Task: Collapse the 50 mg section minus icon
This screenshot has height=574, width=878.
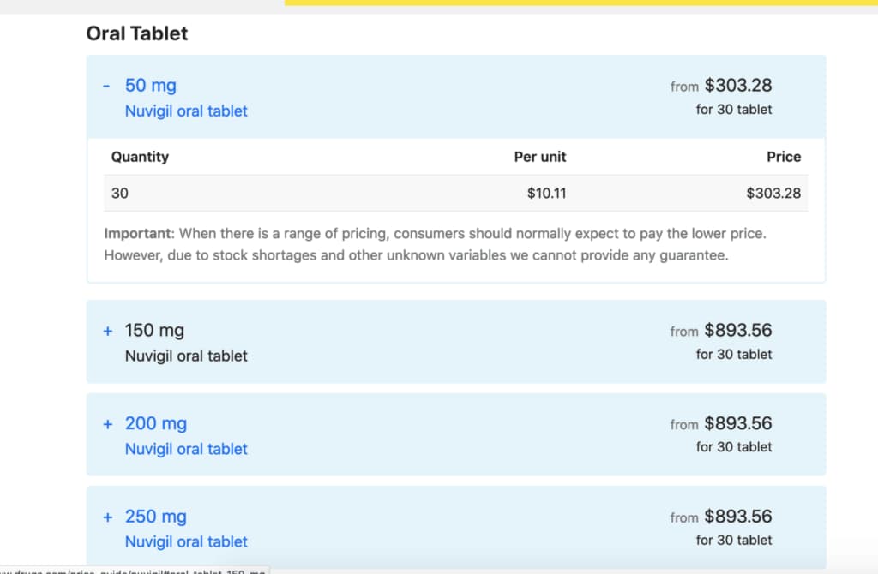Action: point(106,87)
